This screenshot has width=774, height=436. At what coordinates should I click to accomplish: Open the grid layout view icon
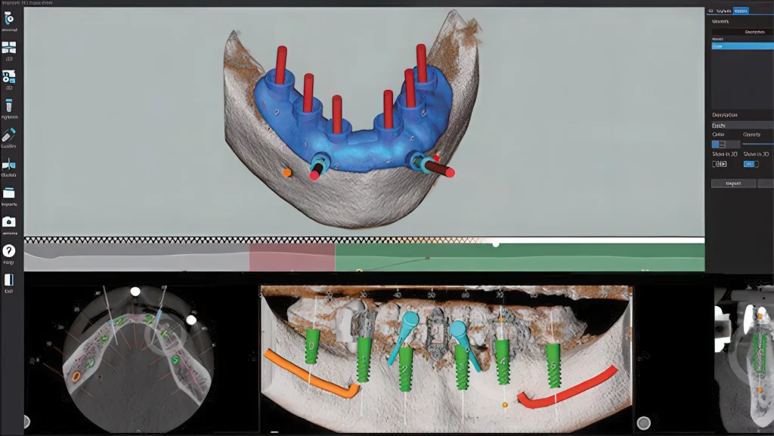[9, 47]
